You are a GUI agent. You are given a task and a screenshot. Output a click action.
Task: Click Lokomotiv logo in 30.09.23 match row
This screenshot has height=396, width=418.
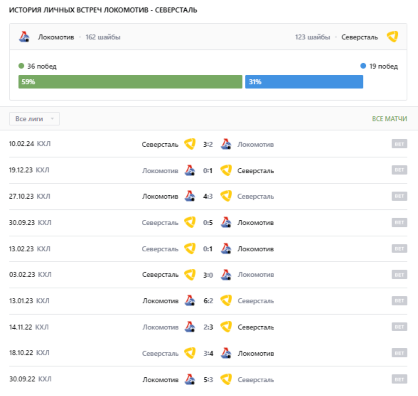(226, 223)
